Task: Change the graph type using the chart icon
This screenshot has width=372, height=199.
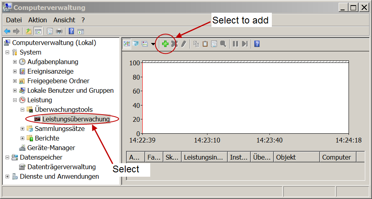Action: tap(145, 44)
